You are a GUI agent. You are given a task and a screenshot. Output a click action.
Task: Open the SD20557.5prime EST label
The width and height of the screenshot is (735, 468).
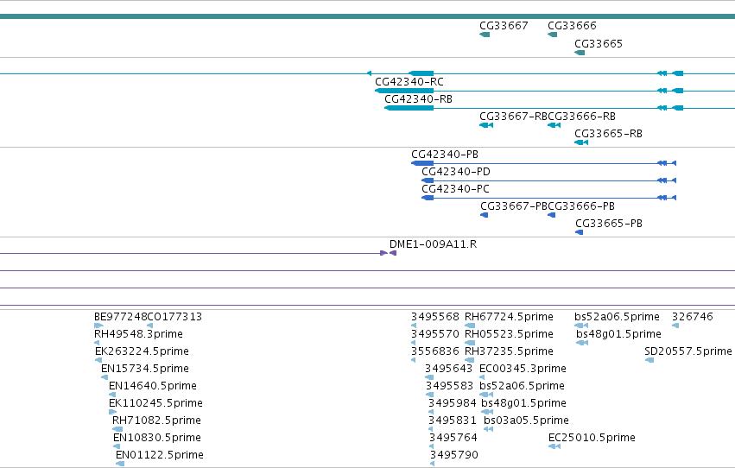(688, 351)
